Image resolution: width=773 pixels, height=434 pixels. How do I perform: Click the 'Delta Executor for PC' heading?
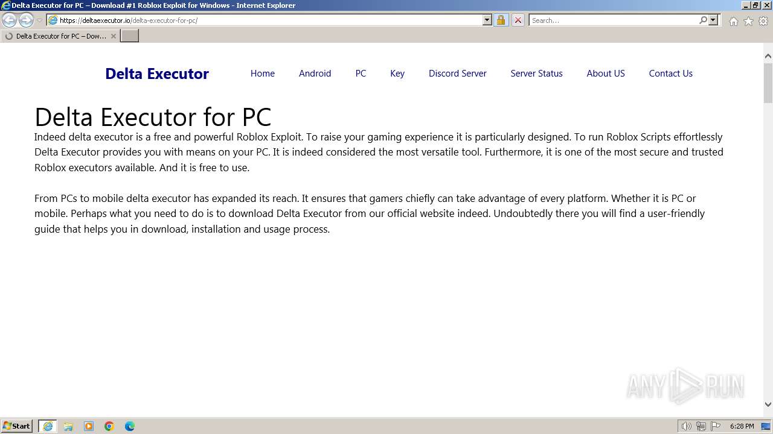pyautogui.click(x=153, y=117)
